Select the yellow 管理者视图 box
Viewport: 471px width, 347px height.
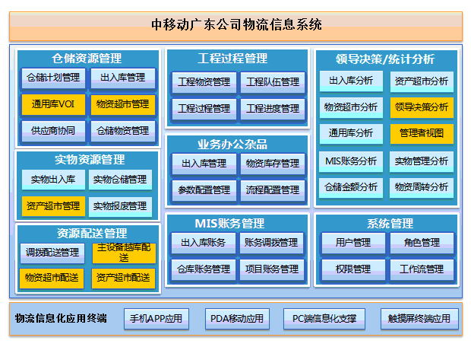[422, 133]
